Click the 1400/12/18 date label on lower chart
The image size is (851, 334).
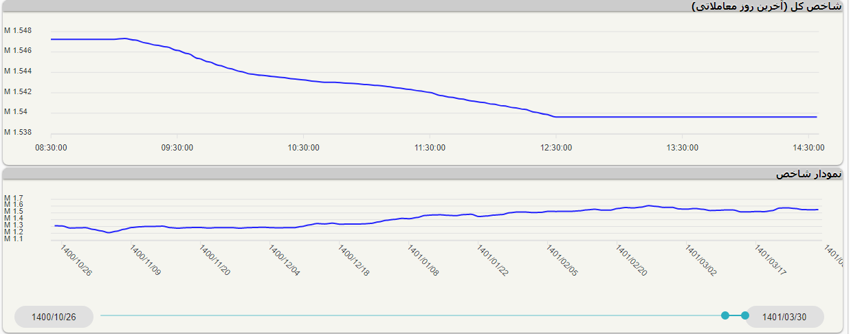(x=353, y=260)
